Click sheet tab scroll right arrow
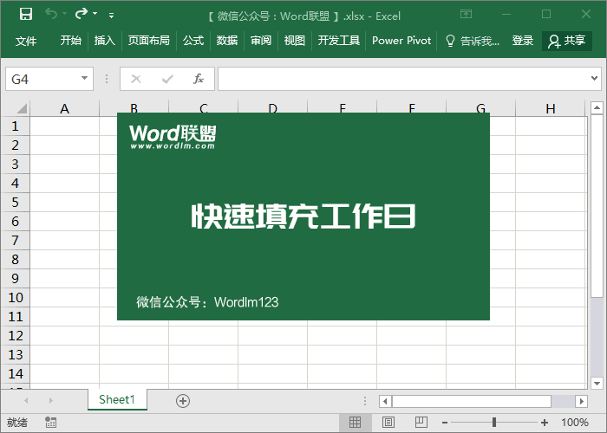The image size is (607, 433). click(50, 400)
